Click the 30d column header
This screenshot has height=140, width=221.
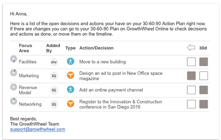[203, 48]
